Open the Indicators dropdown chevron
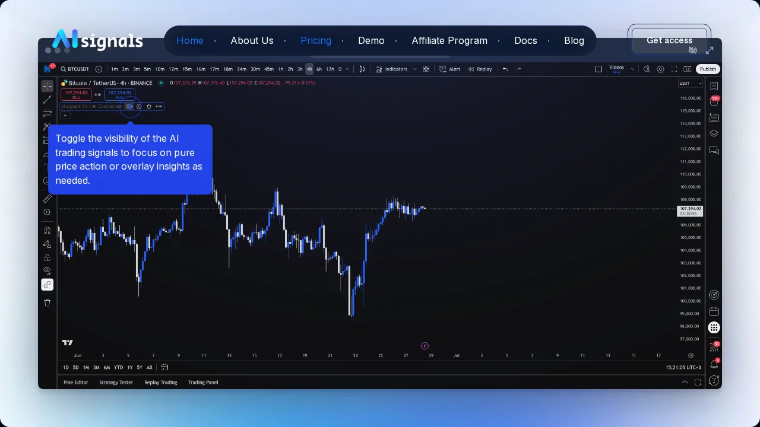 tap(415, 69)
